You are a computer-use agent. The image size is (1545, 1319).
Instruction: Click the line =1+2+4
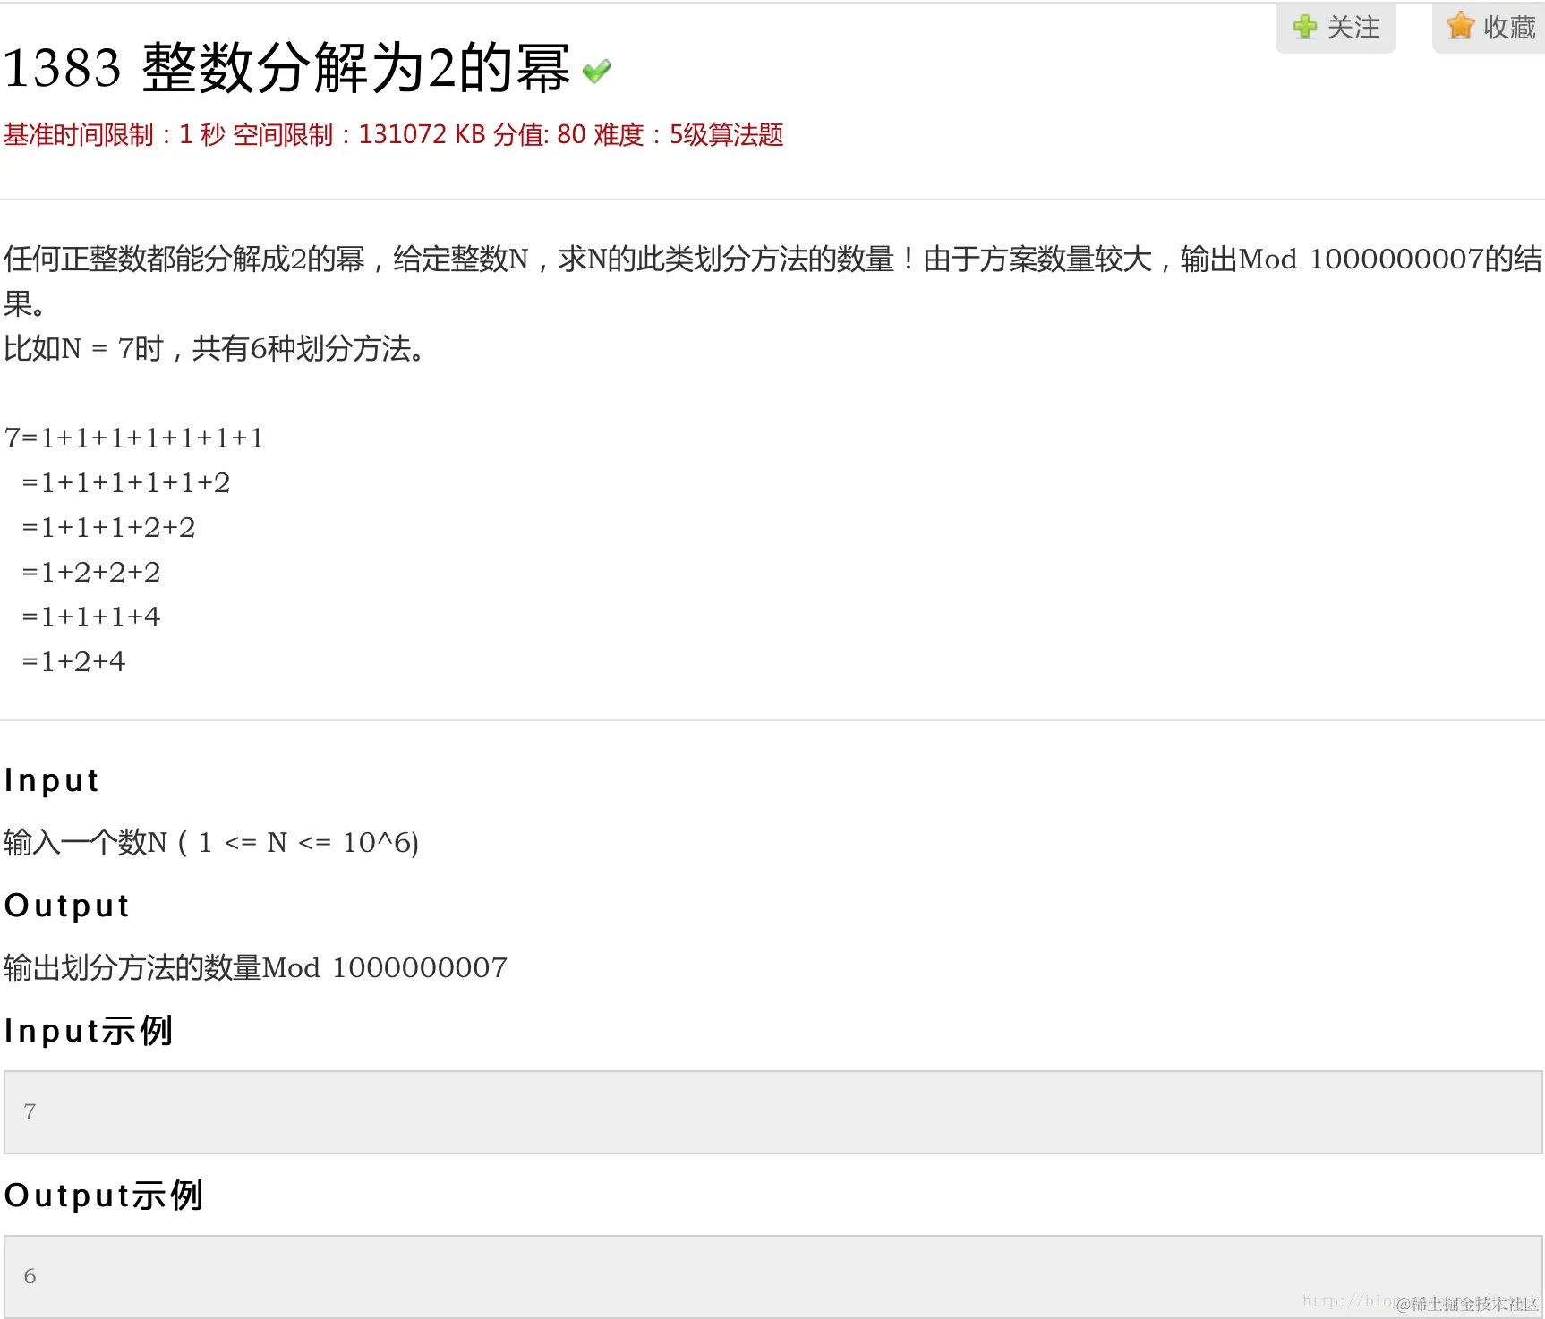click(73, 662)
